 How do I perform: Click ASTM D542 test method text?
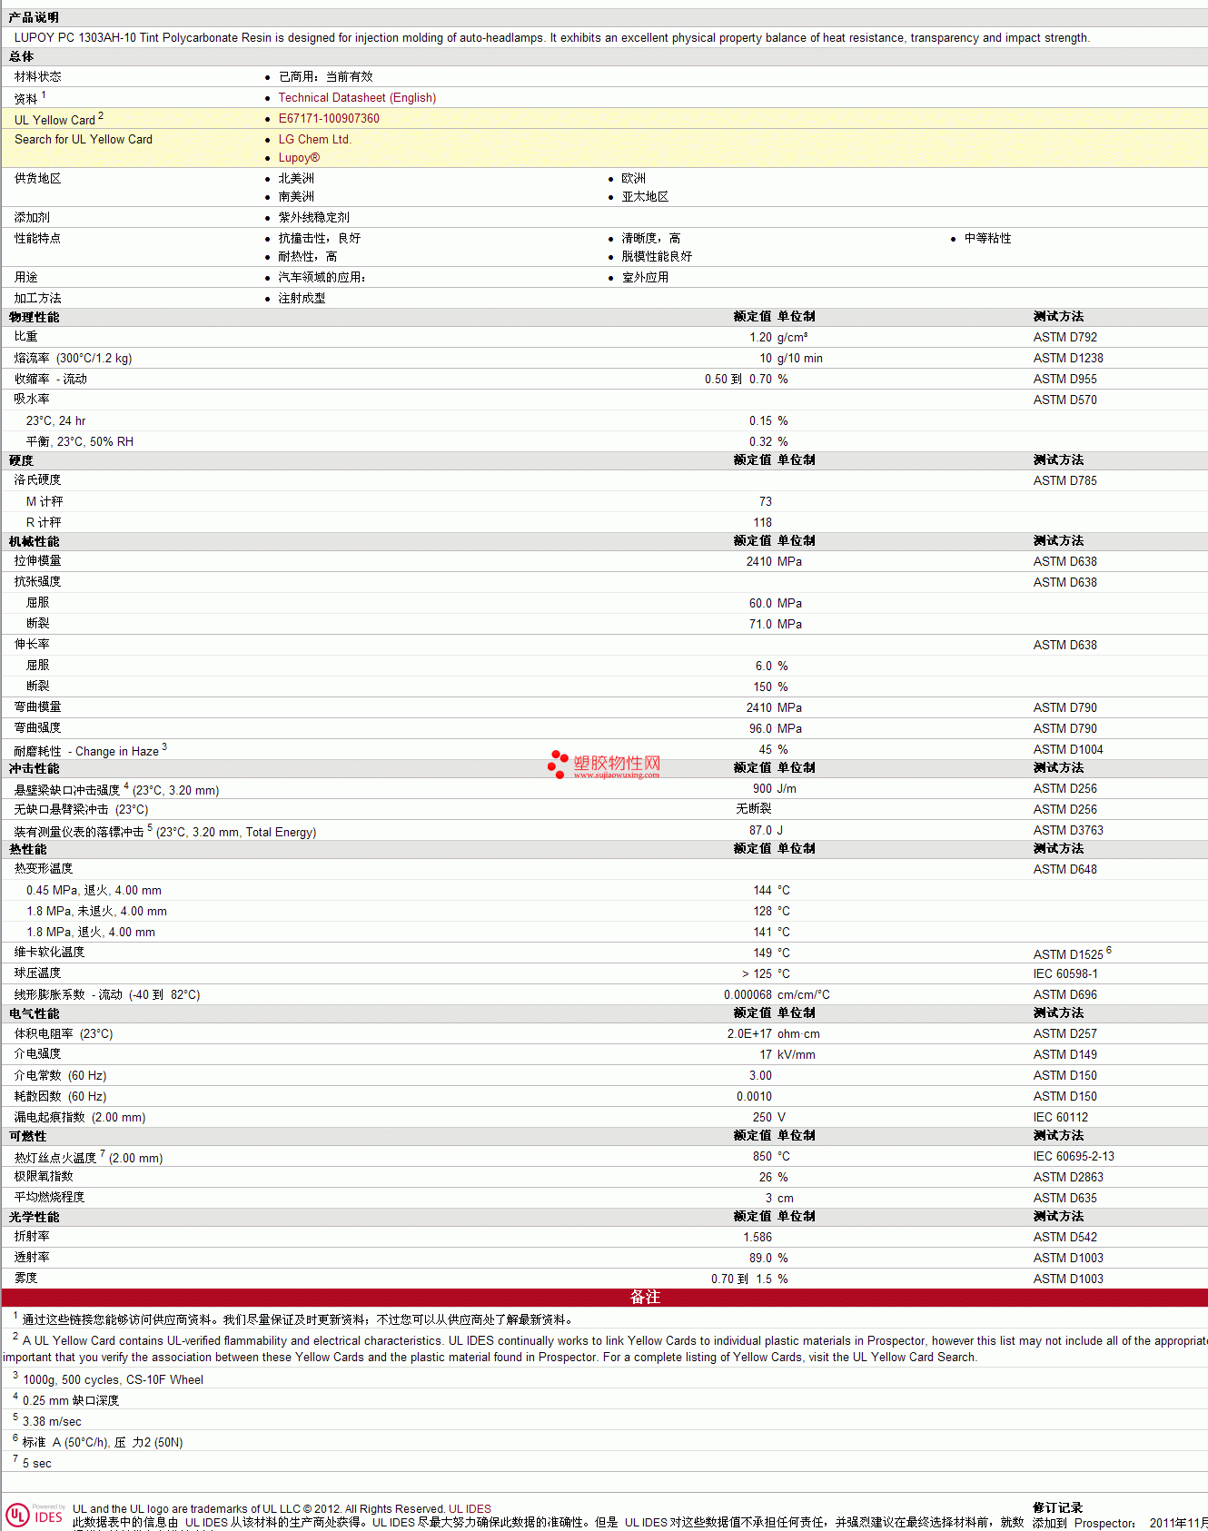tap(1064, 1237)
